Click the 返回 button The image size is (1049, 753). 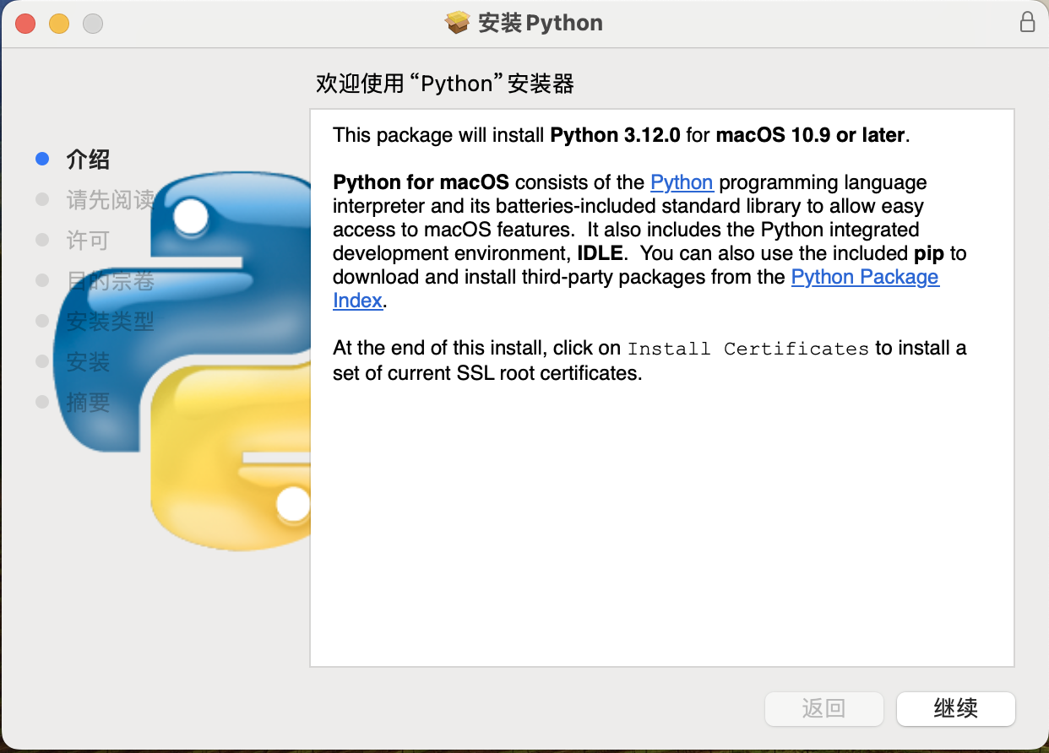(x=823, y=709)
